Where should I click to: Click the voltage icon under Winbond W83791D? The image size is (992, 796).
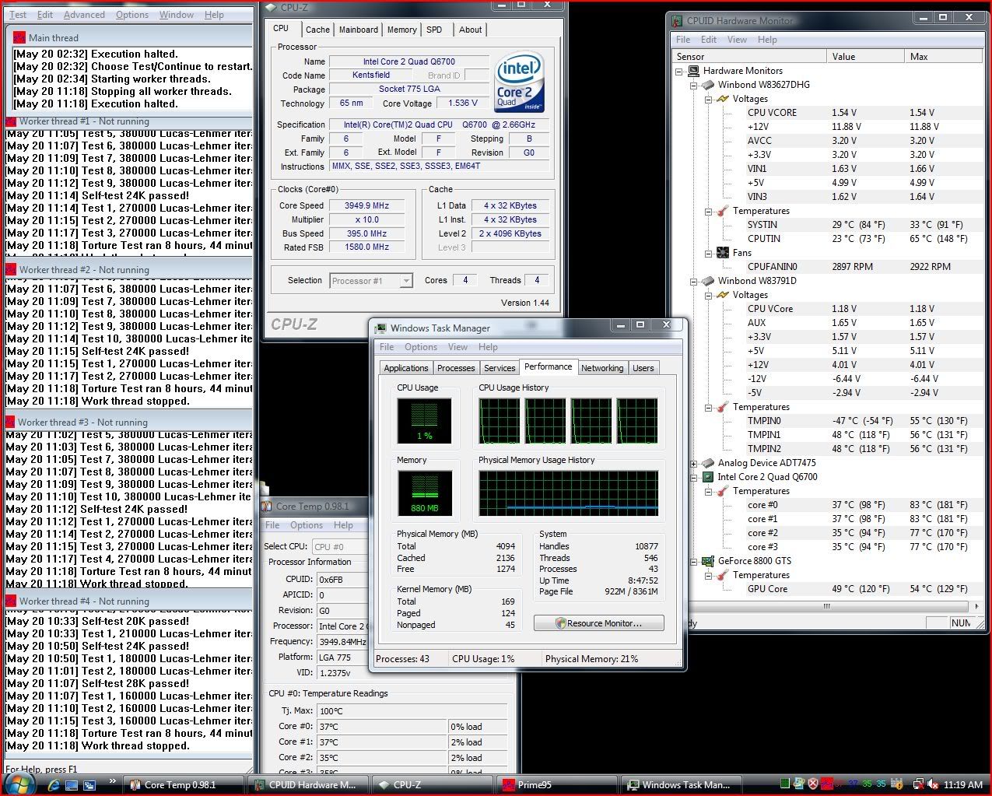(722, 295)
